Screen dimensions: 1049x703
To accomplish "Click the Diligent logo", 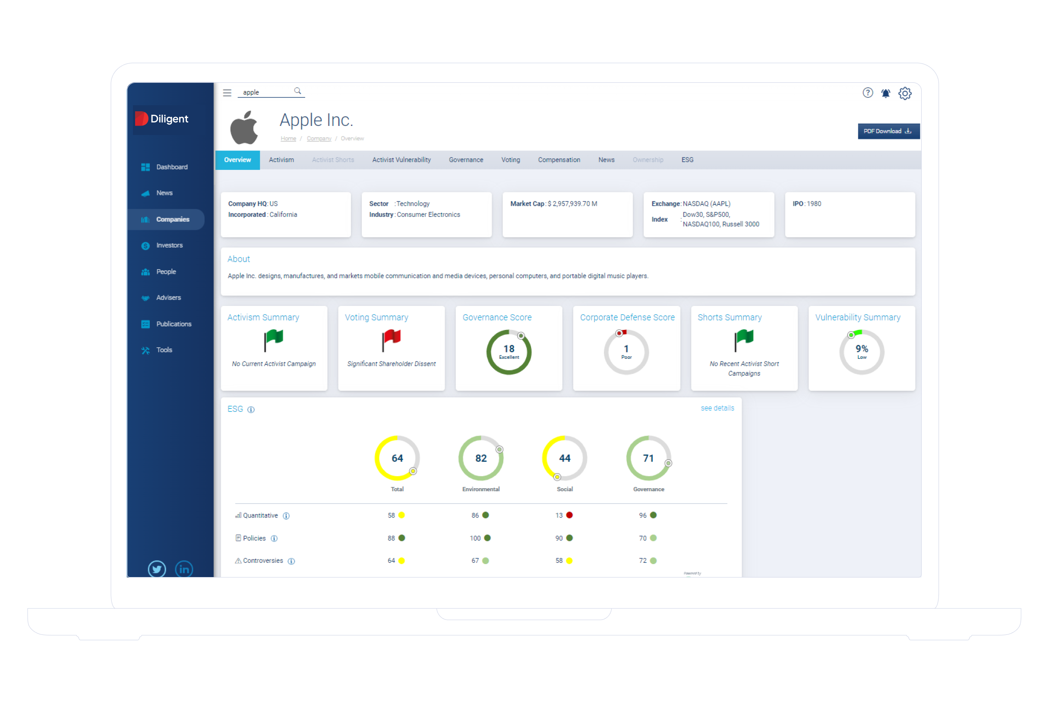I will (162, 119).
